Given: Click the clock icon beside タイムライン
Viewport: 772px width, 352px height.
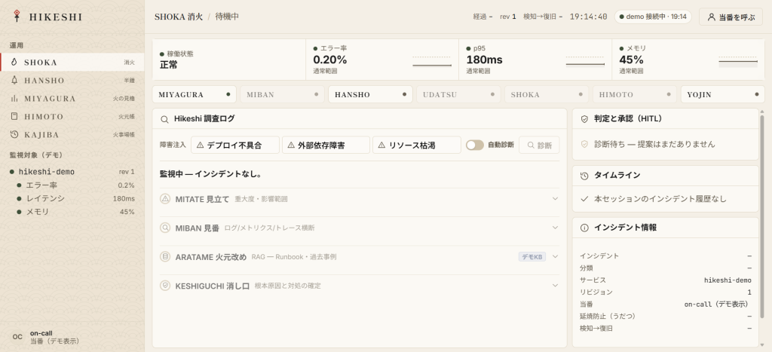Looking at the screenshot, I should [x=584, y=176].
